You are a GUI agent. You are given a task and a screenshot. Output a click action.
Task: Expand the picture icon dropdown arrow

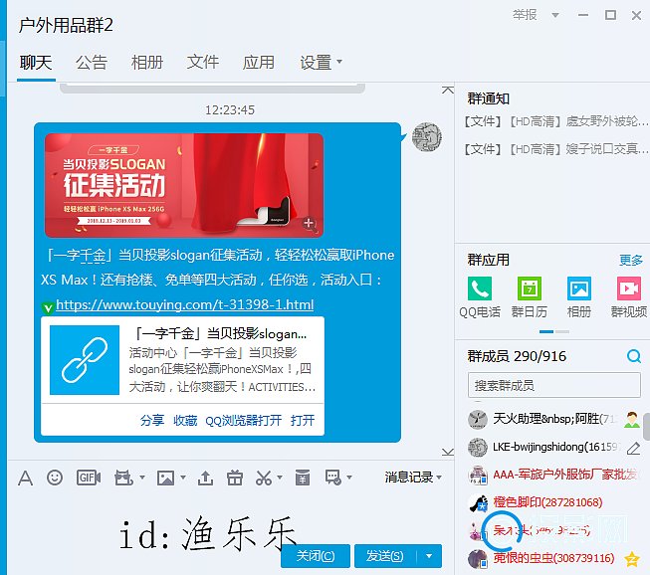pos(182,478)
